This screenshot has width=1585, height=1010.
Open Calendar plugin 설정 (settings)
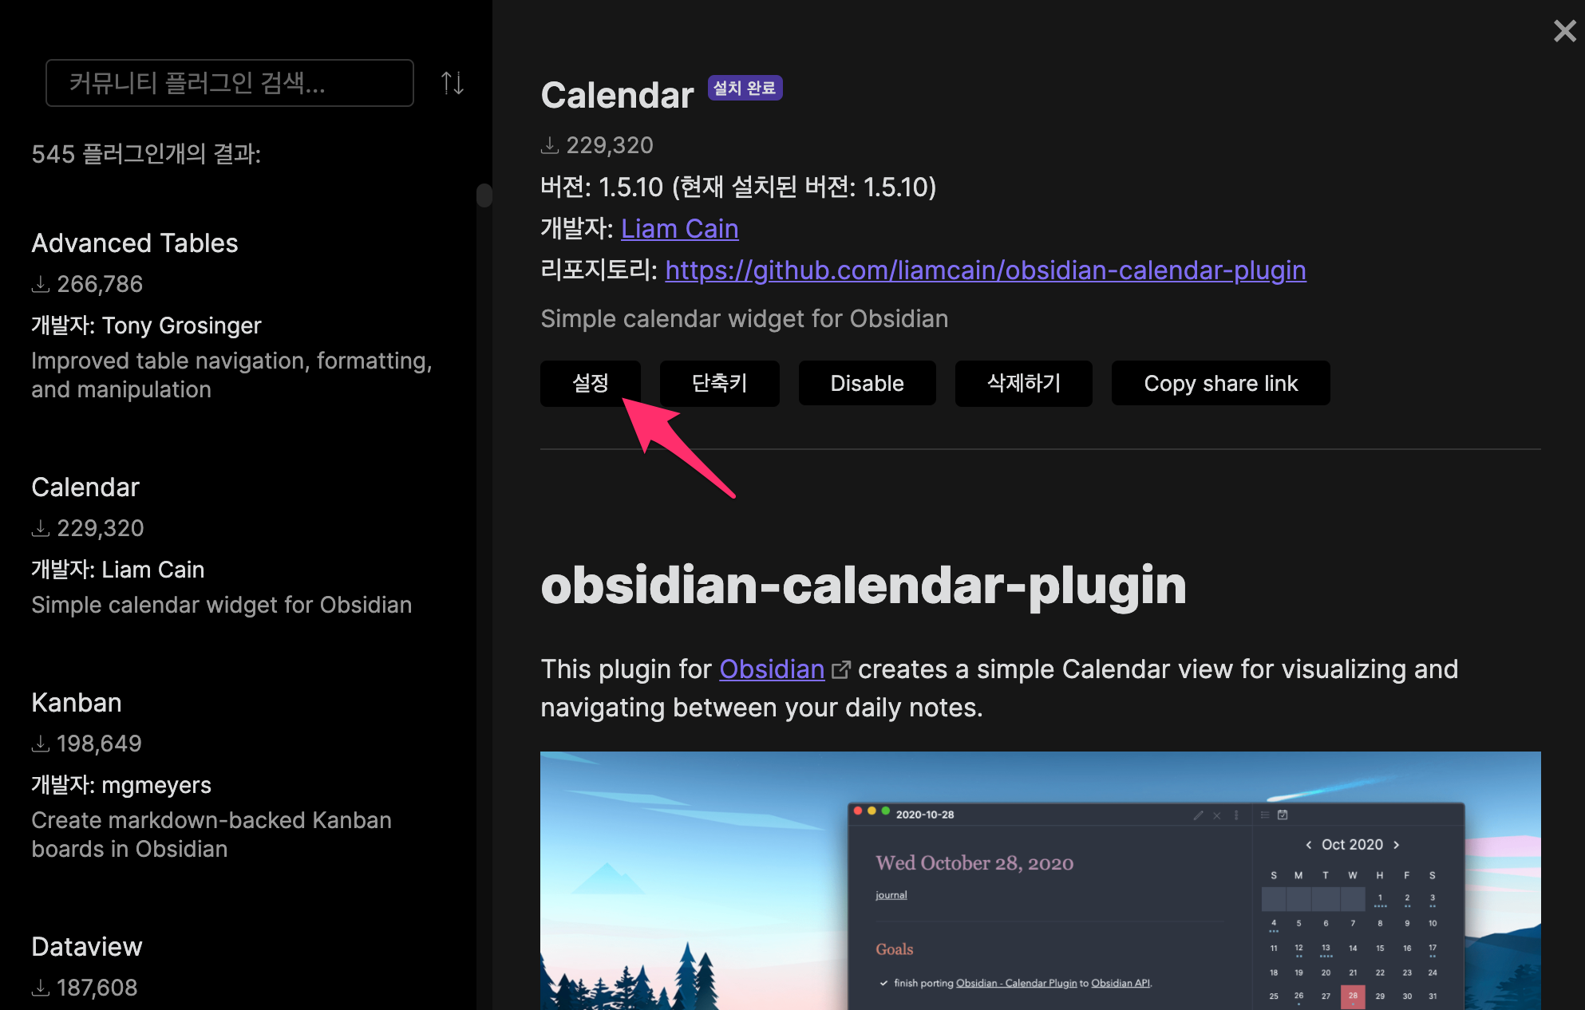pos(590,383)
